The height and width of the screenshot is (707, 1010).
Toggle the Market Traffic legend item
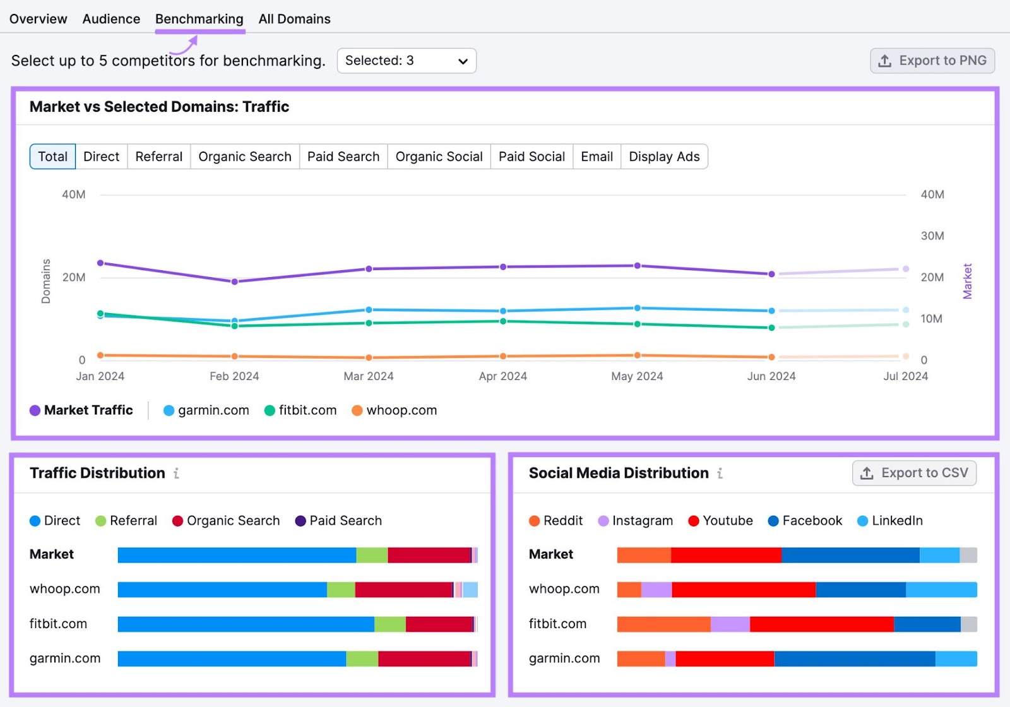click(x=81, y=410)
